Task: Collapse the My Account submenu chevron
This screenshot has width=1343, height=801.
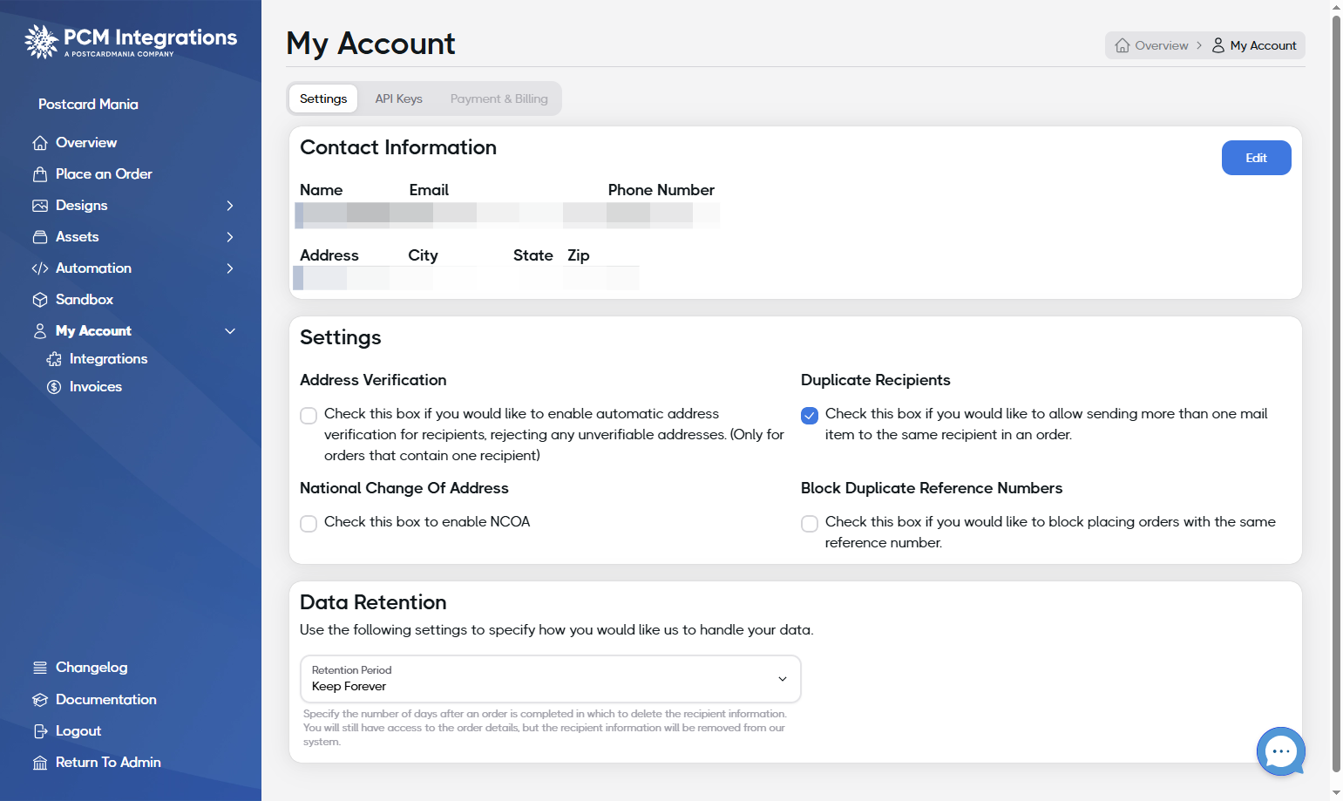Action: pos(230,331)
